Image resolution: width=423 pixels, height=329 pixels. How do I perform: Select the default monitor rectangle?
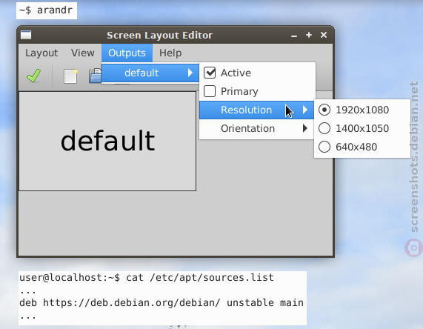(107, 141)
